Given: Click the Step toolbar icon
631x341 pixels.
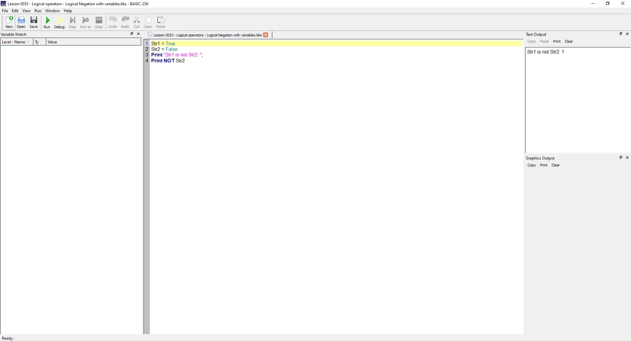Looking at the screenshot, I should [x=72, y=22].
